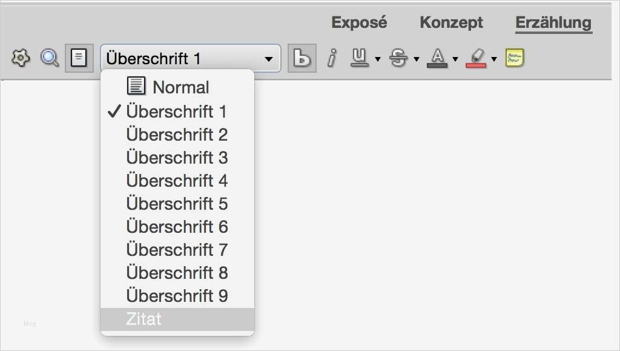Image resolution: width=620 pixels, height=351 pixels.
Task: Toggle the page view icon
Action: (x=79, y=58)
